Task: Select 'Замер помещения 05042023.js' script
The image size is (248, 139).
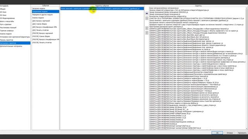Action: [x=169, y=12]
